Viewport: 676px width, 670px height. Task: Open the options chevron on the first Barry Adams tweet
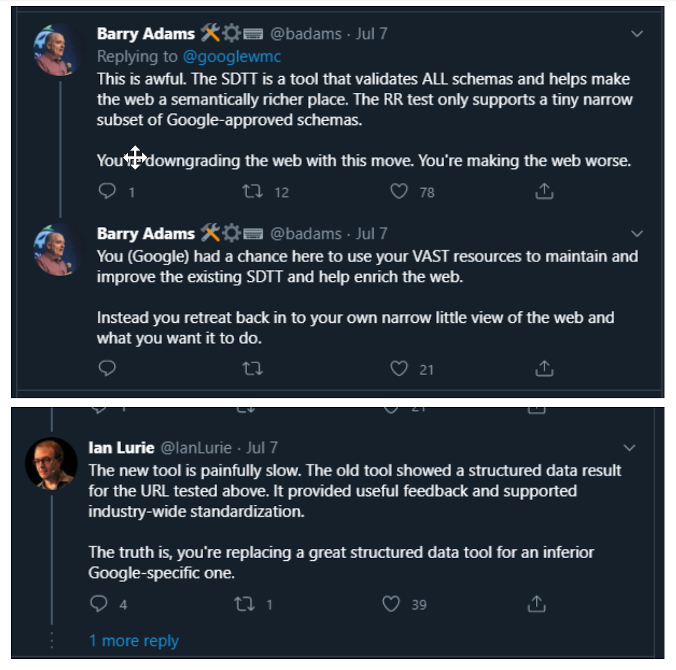pyautogui.click(x=637, y=34)
